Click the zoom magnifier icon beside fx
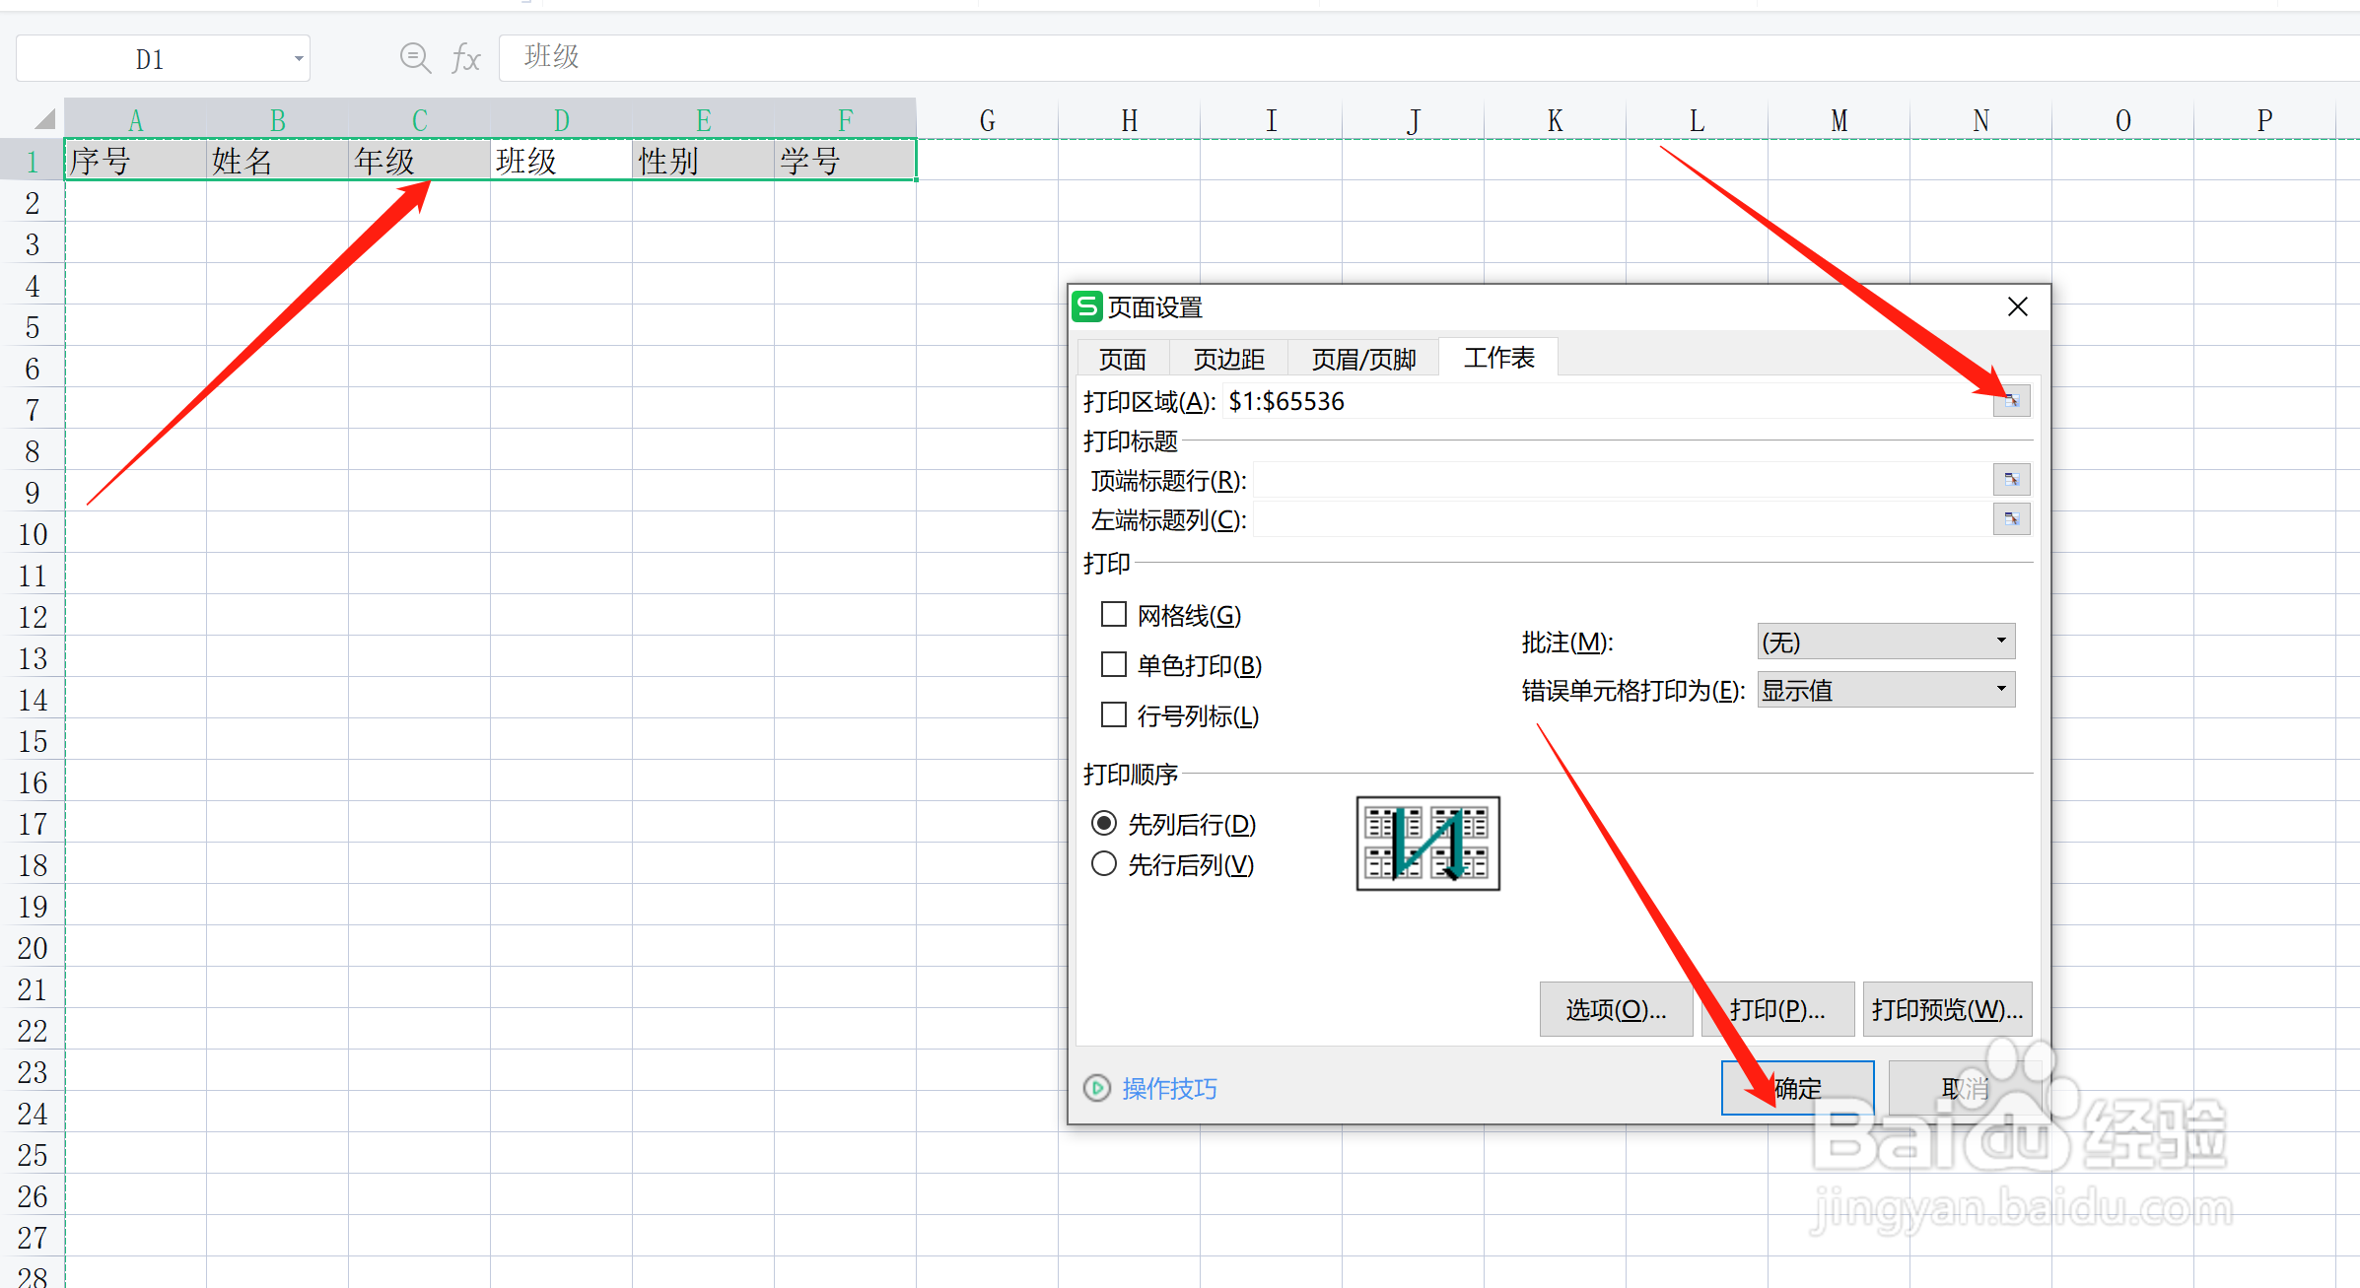The image size is (2360, 1288). click(415, 58)
